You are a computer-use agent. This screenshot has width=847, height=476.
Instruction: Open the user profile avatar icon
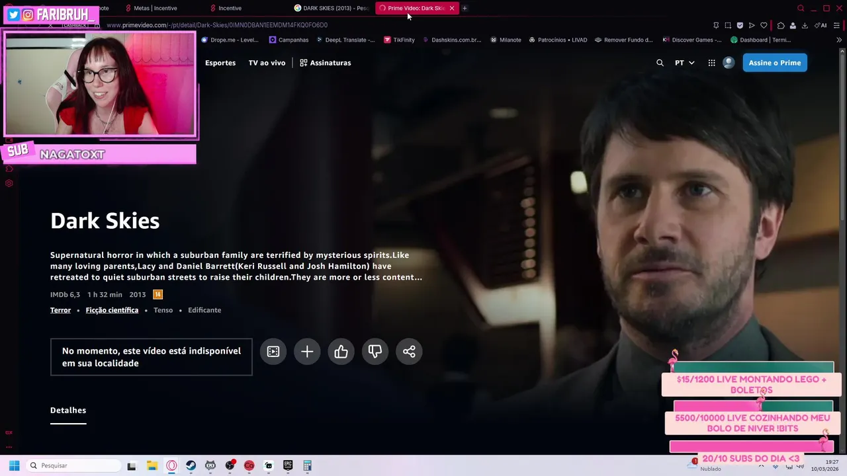[729, 63]
